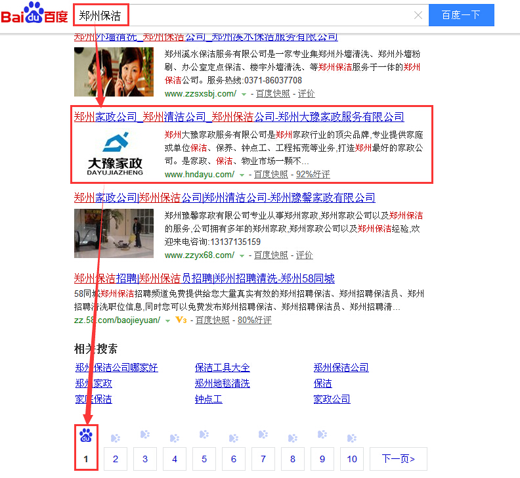
Task: Click paw icon above page 7
Action: pyautogui.click(x=263, y=435)
